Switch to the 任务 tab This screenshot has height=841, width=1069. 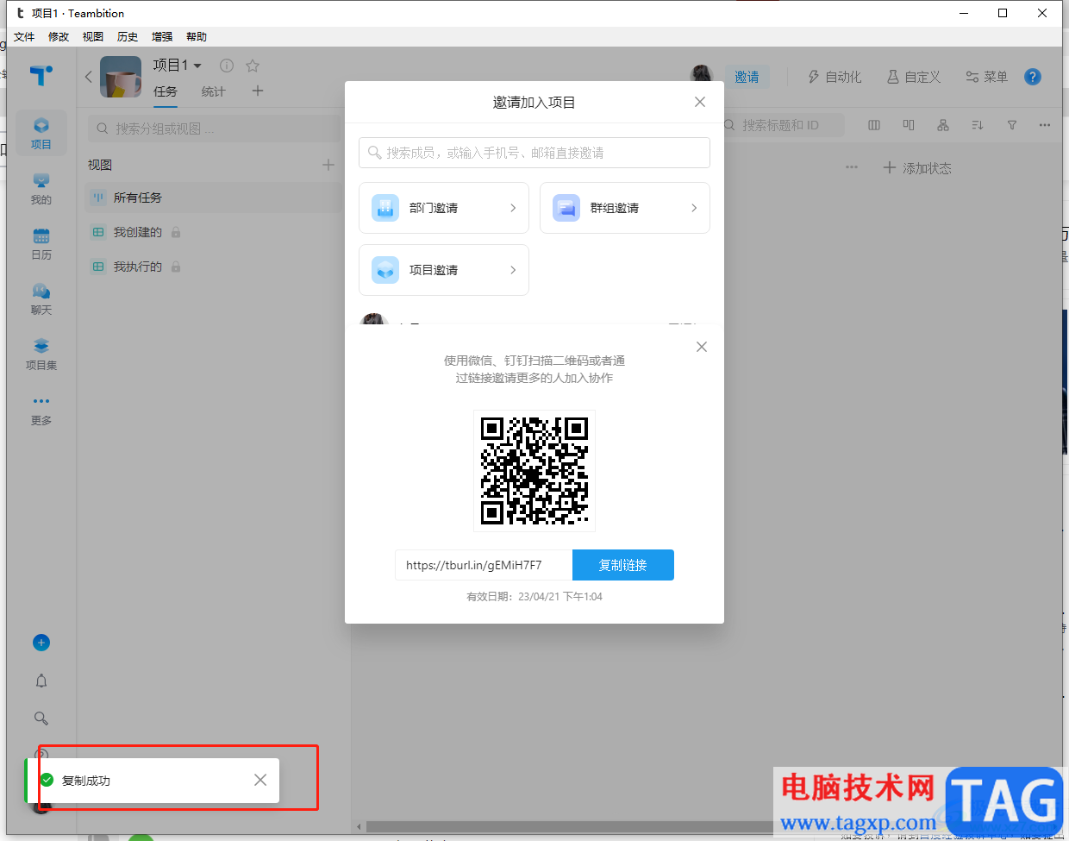click(166, 91)
